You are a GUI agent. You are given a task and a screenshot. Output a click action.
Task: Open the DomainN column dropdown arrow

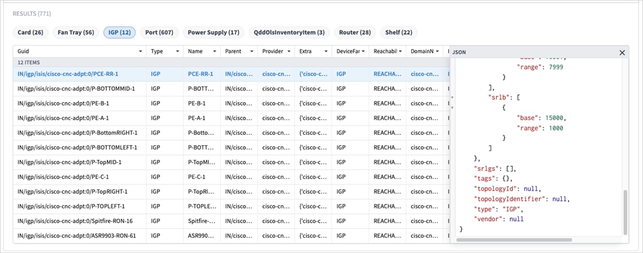[x=437, y=51]
